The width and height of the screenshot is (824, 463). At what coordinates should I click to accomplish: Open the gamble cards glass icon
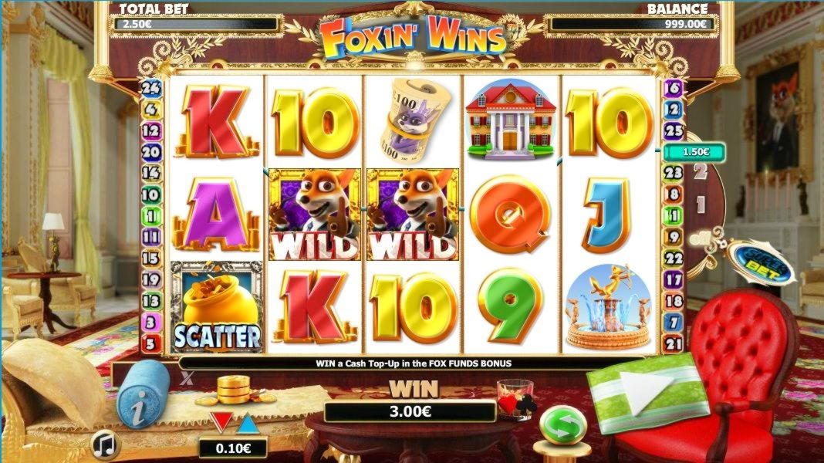click(517, 400)
